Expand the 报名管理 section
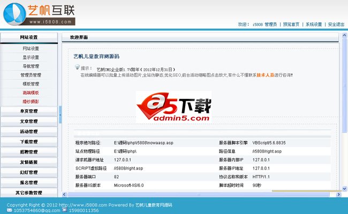The height and width of the screenshot is (214, 348). [29, 182]
